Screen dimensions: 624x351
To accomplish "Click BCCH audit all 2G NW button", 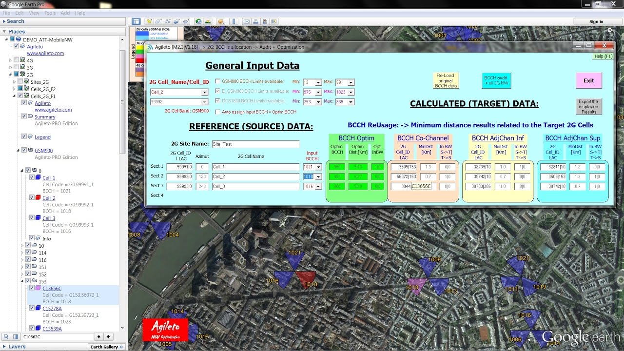I will 496,80.
